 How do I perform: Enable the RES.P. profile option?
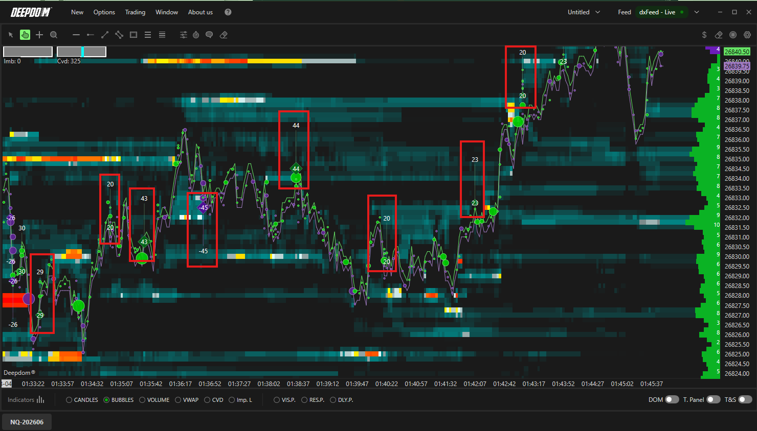pos(313,400)
